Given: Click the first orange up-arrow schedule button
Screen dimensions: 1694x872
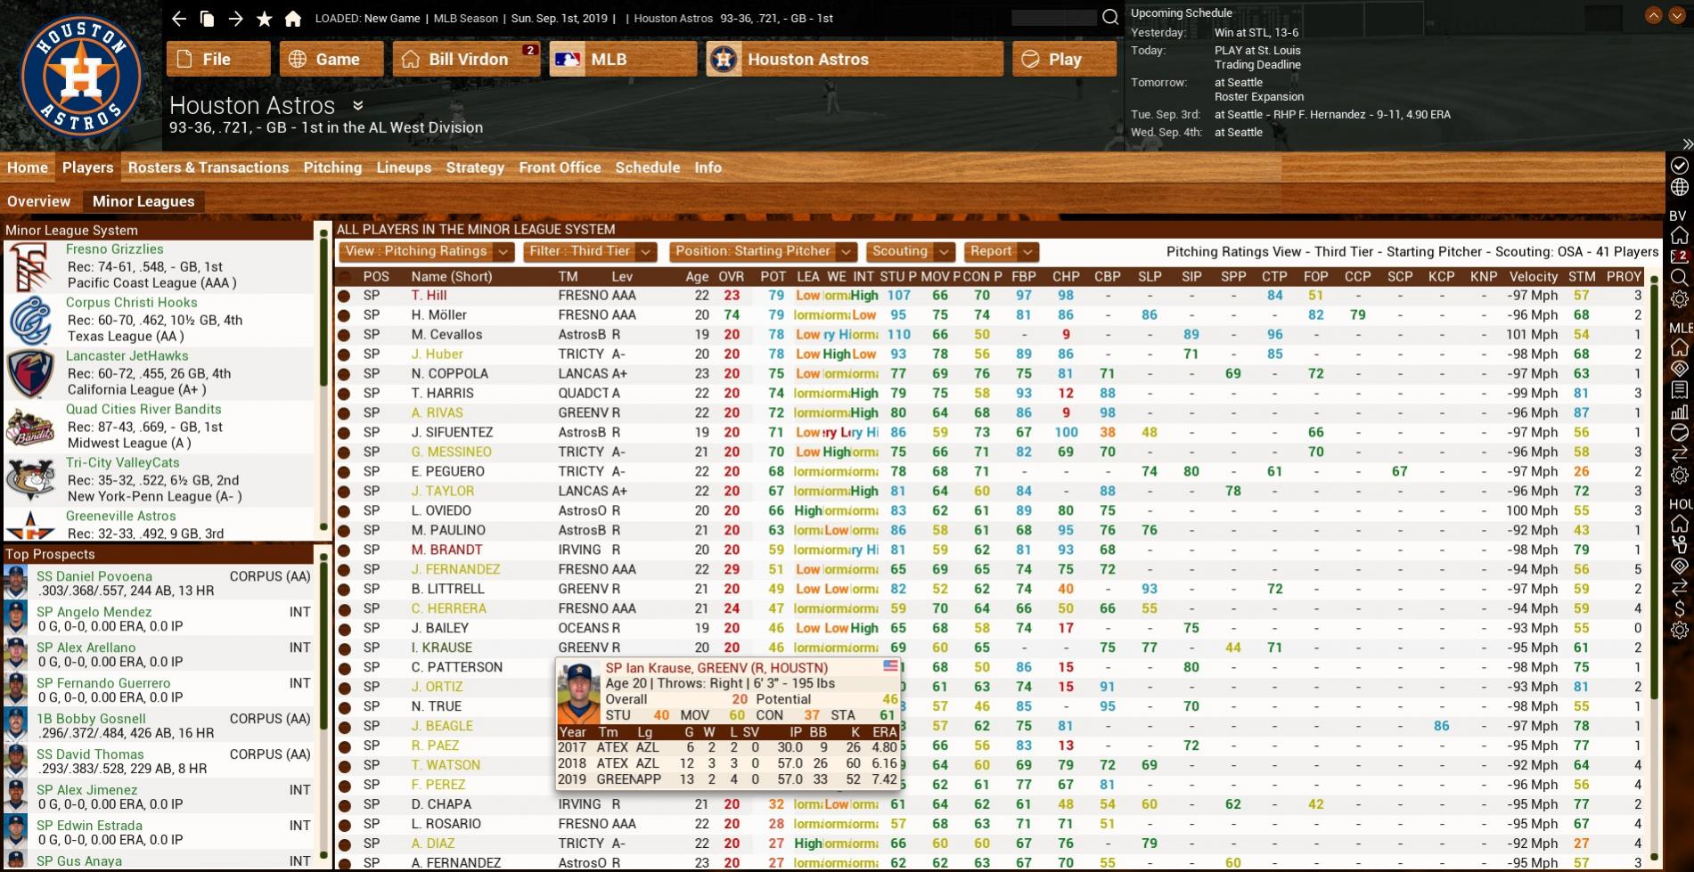Looking at the screenshot, I should pos(1653,15).
